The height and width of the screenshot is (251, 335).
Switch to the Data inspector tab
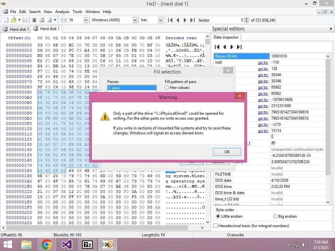[226, 37]
